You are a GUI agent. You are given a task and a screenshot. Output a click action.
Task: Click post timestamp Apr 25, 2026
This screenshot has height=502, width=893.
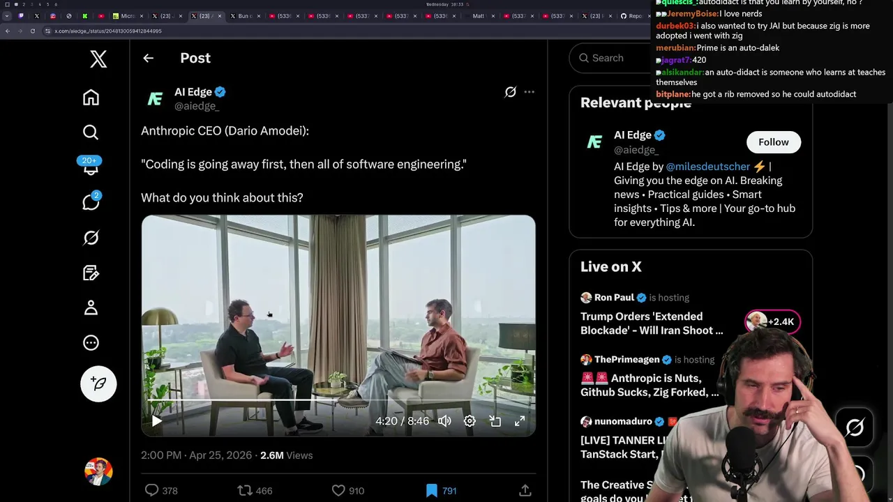point(196,455)
